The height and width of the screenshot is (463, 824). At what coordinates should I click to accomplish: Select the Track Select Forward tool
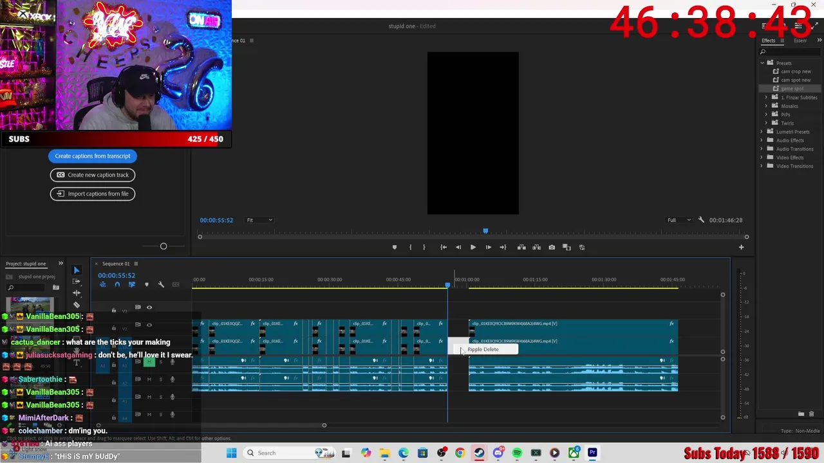[x=77, y=282]
